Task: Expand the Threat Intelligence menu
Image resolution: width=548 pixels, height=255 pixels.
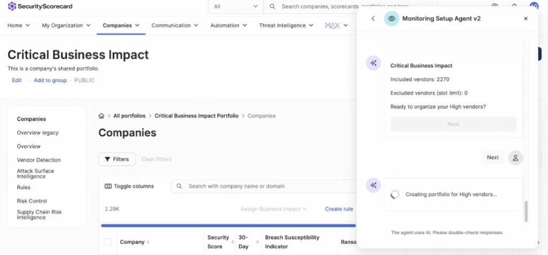Action: pyautogui.click(x=286, y=26)
